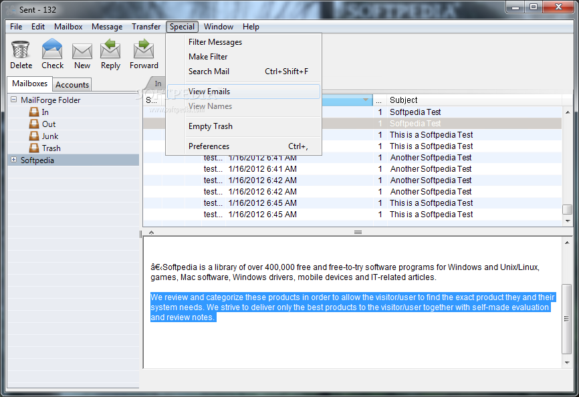Click the ellipsis column header beside Subject
This screenshot has width=579, height=397.
(379, 100)
